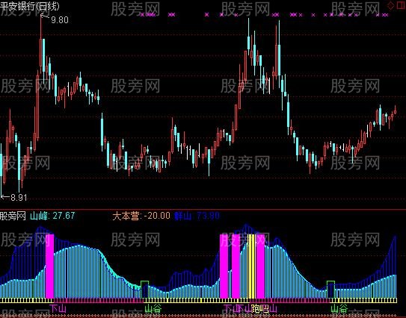Click the yellow 跑吧山 signal label

coord(265,308)
